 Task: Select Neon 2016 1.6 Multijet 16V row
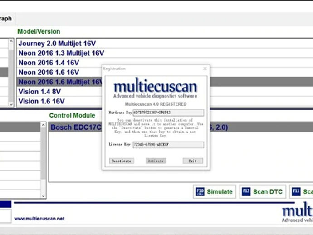[165, 82]
